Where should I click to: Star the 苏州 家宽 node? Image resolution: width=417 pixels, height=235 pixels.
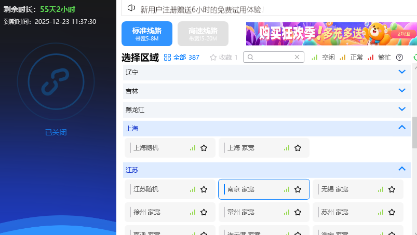pyautogui.click(x=392, y=212)
